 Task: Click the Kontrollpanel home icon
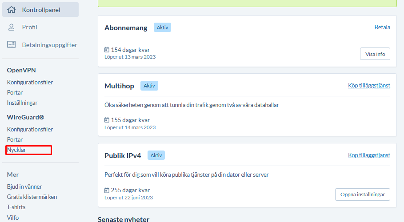(12, 10)
